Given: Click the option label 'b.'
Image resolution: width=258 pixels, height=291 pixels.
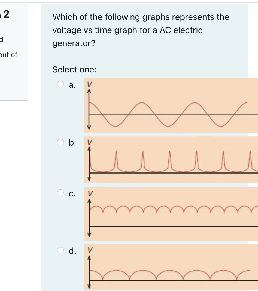Looking at the screenshot, I should [x=72, y=143].
